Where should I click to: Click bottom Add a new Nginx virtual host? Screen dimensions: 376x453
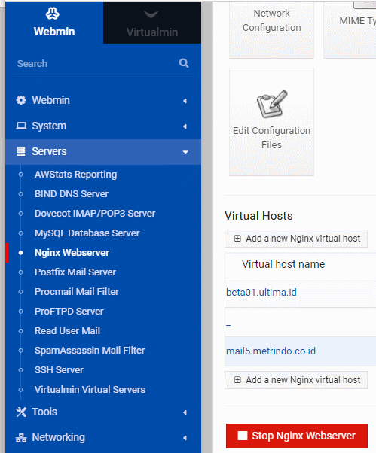coord(296,380)
